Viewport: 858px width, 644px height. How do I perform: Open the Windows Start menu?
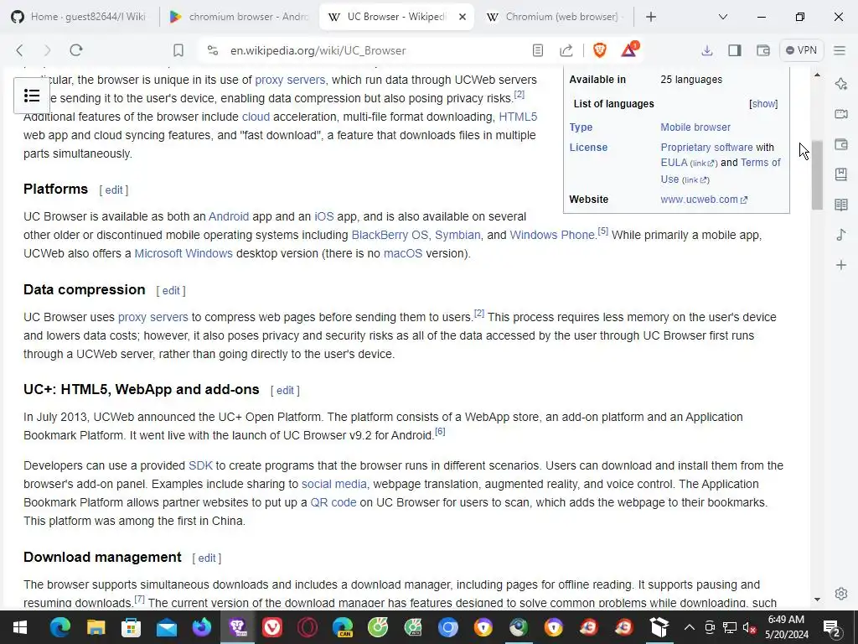click(x=20, y=627)
